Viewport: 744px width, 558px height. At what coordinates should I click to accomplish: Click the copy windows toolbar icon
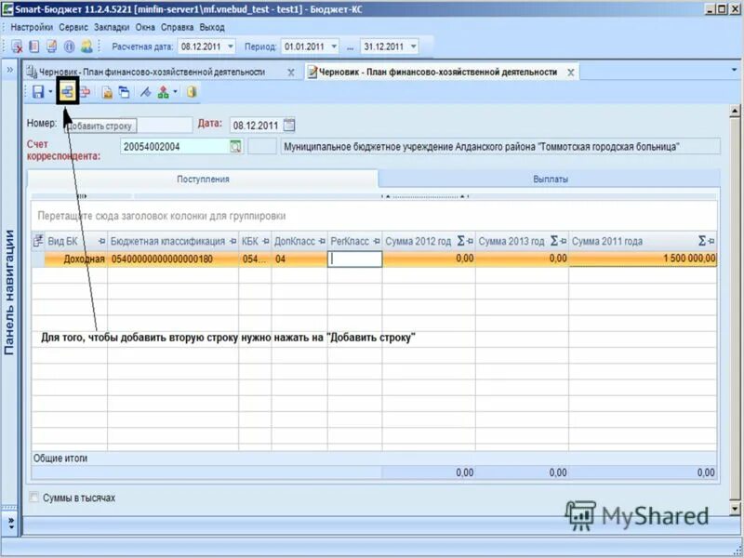pos(125,92)
